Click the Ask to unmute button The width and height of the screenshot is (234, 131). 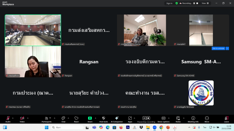pos(218,48)
